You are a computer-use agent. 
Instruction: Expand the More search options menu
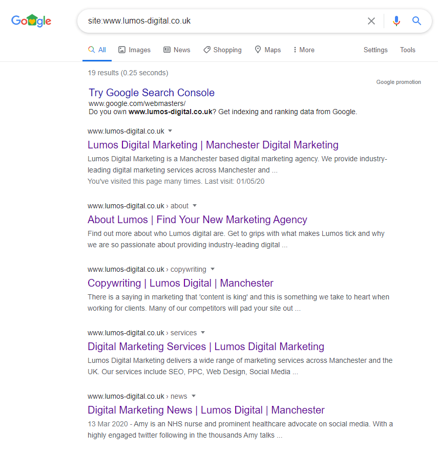coord(304,50)
